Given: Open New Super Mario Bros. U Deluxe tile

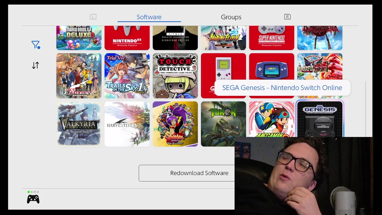Looking at the screenshot, I should pos(79,38).
